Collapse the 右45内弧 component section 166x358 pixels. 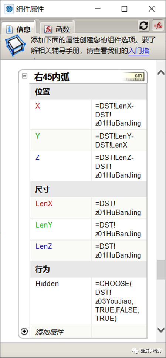click(24, 76)
